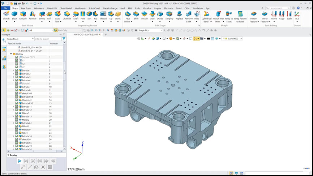
Task: Toggle the Mirror1 feature checkbox
Action: click(x=16, y=113)
